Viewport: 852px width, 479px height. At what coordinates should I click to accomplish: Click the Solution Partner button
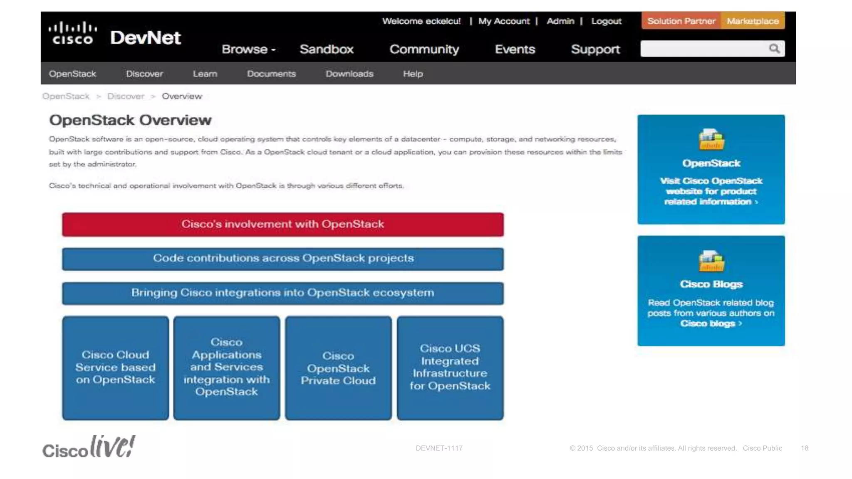tap(681, 21)
